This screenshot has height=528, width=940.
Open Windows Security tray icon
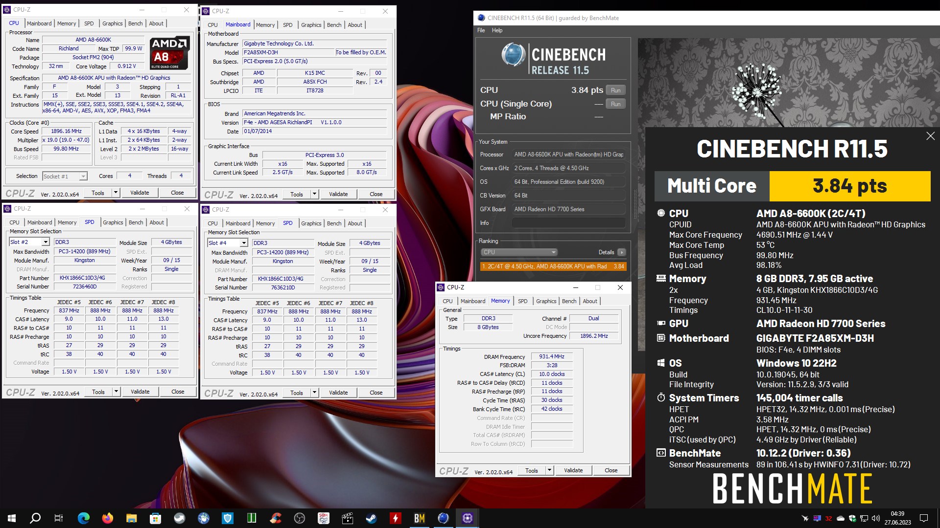tap(852, 518)
